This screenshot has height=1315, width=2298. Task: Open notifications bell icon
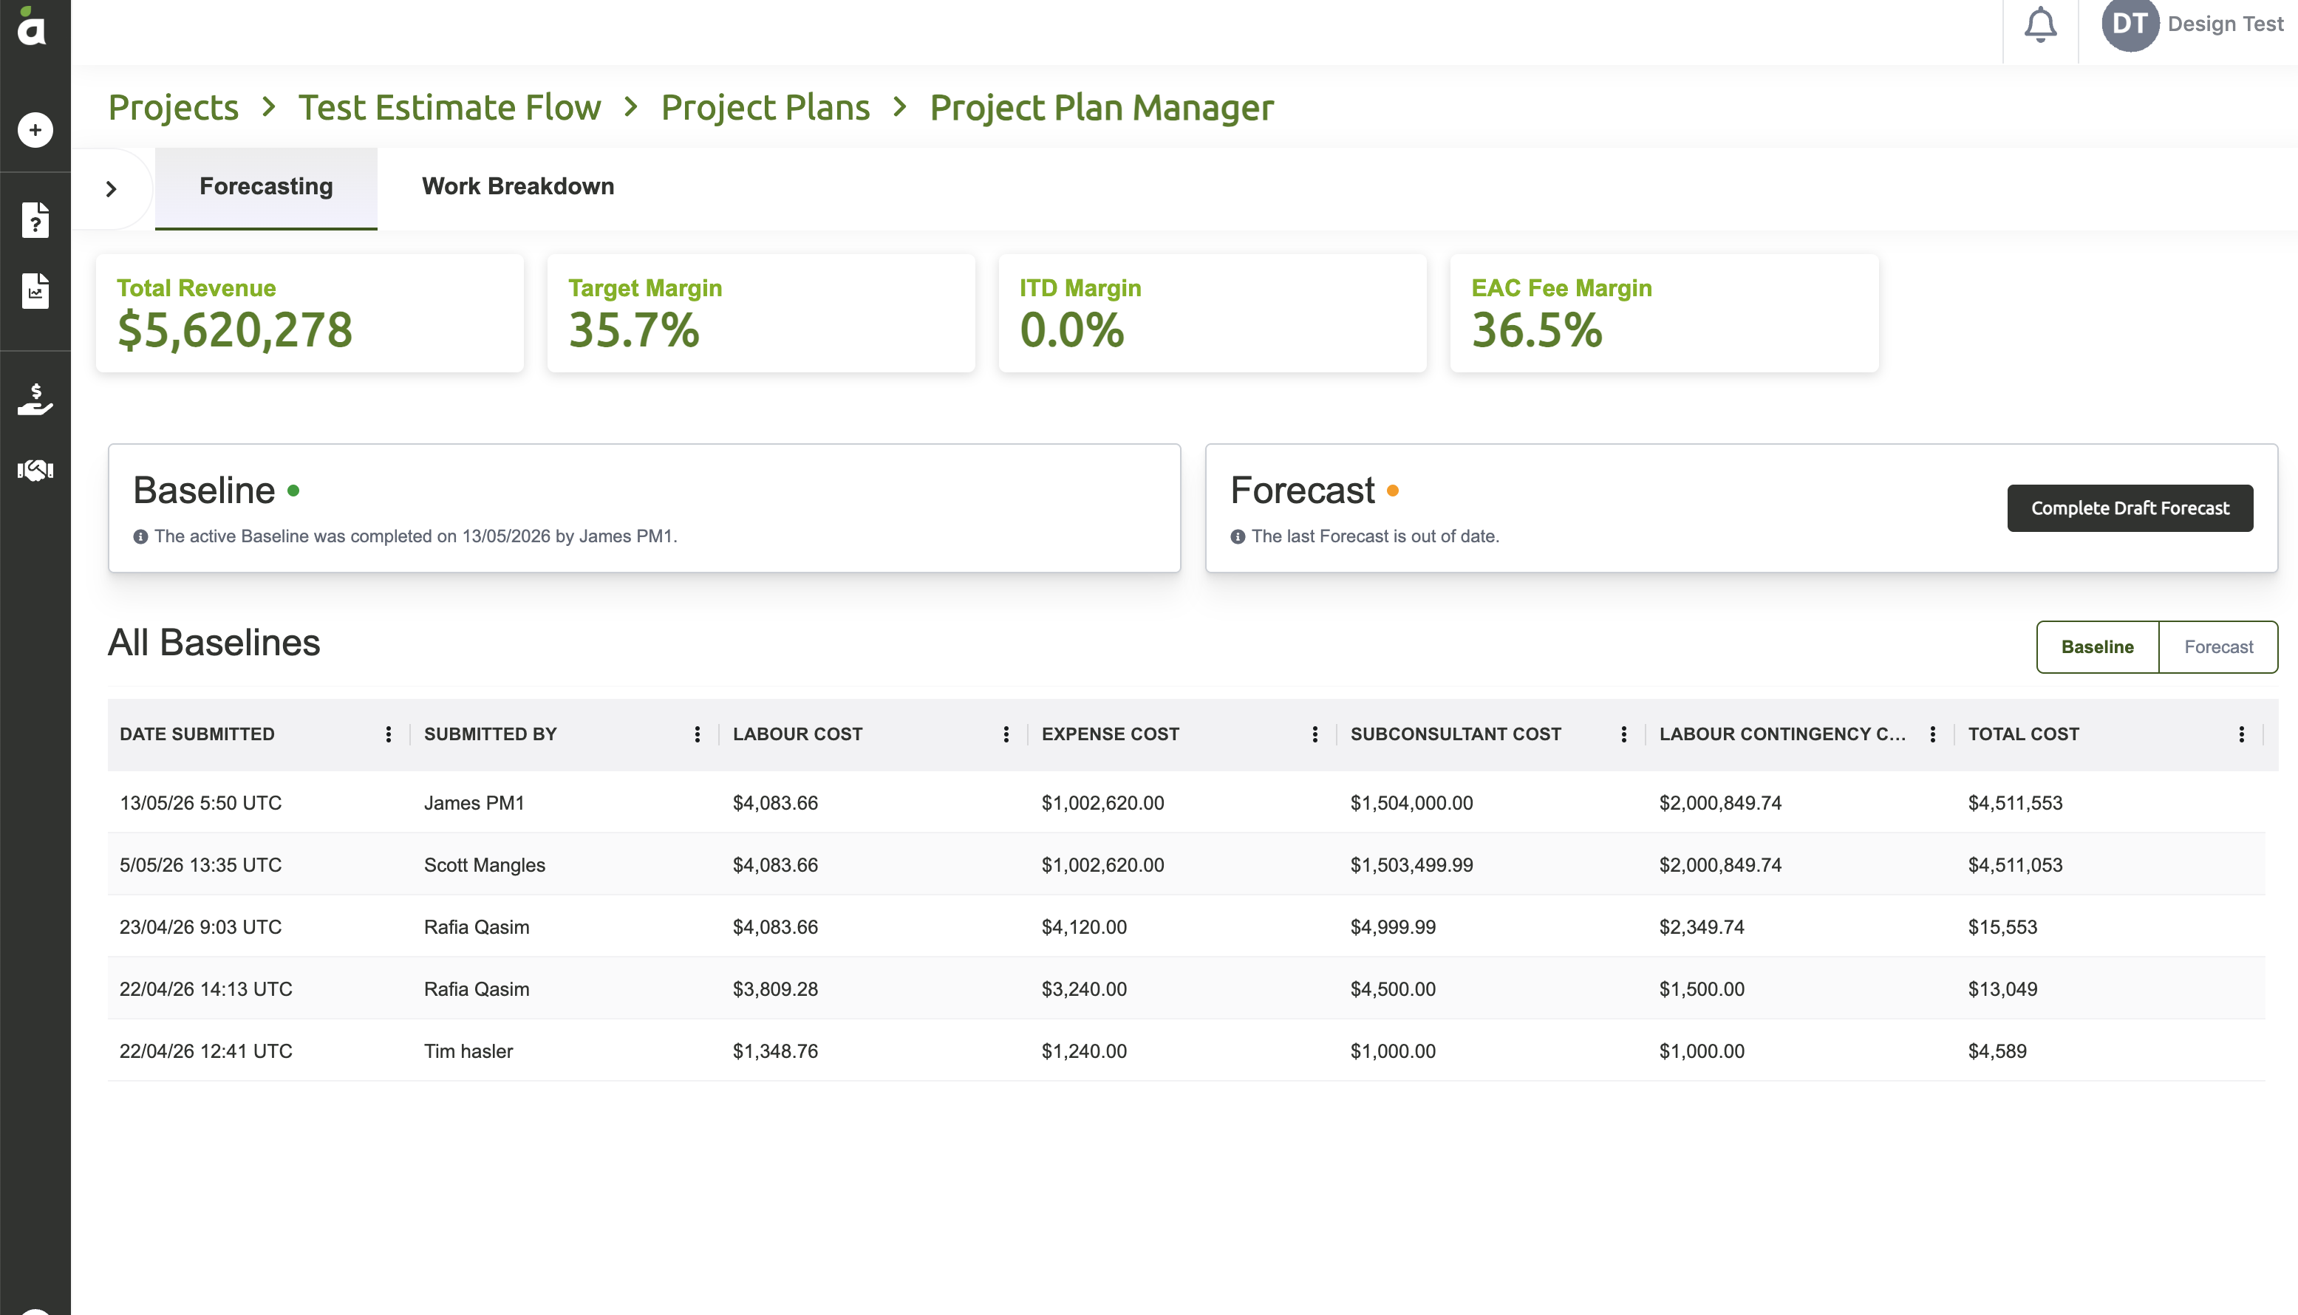pos(2039,24)
